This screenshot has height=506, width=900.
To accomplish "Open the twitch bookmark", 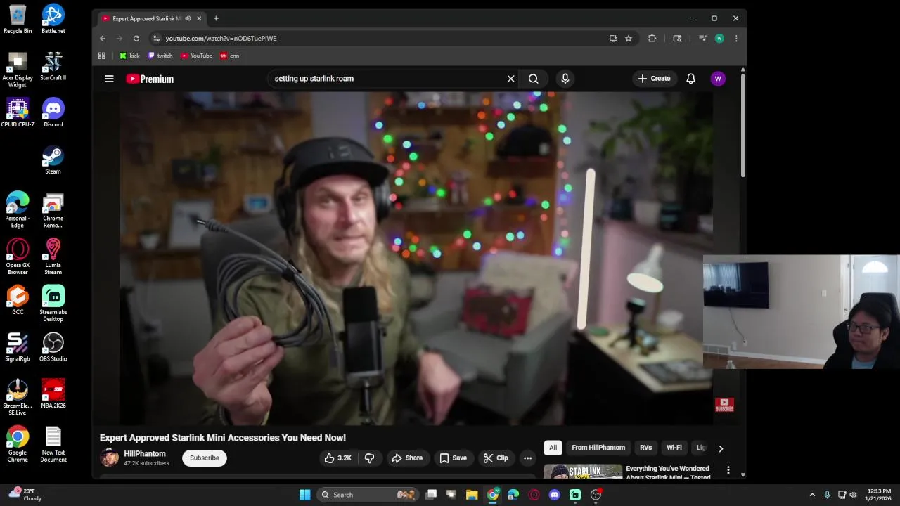I will (x=160, y=56).
